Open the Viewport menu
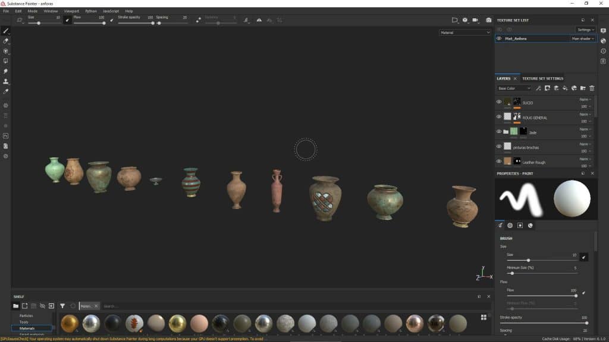 [71, 11]
